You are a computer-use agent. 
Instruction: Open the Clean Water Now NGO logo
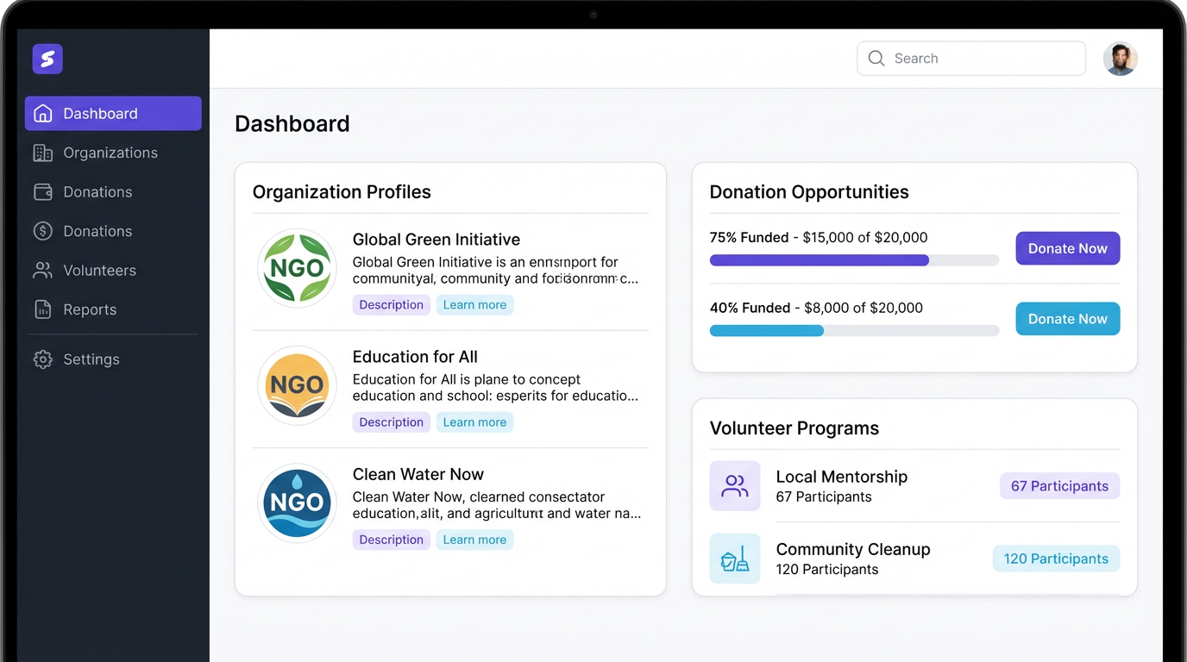click(297, 503)
